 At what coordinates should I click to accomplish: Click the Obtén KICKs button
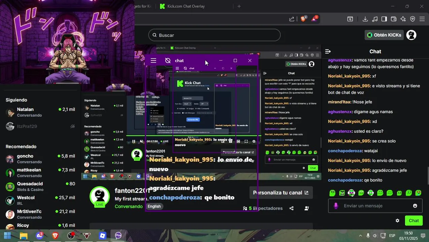[x=384, y=35]
